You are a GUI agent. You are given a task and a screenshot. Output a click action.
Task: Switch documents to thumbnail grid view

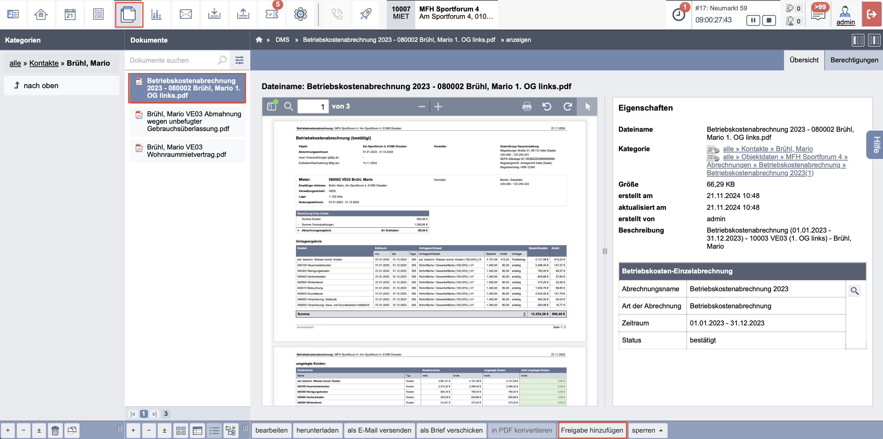coord(181,430)
